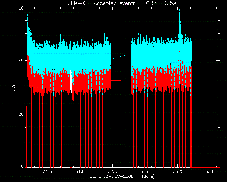
Task: Select the 40 y-axis tick label
Action: [x=21, y=60]
